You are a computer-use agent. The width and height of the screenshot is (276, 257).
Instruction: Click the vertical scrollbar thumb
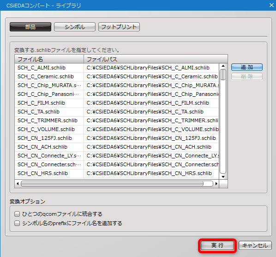(223, 75)
